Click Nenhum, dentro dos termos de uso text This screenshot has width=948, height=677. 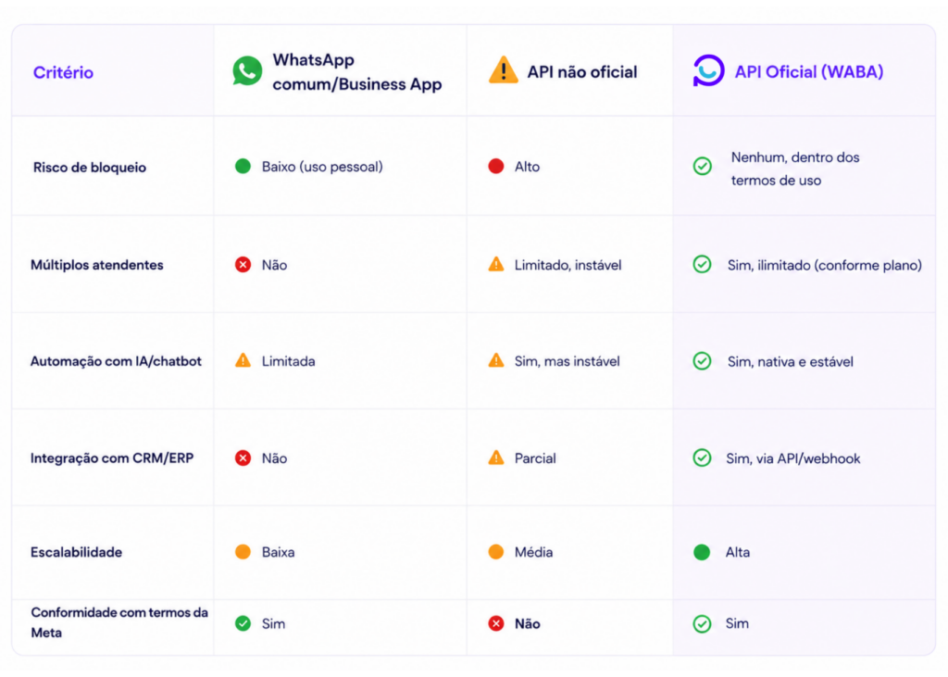[795, 169]
